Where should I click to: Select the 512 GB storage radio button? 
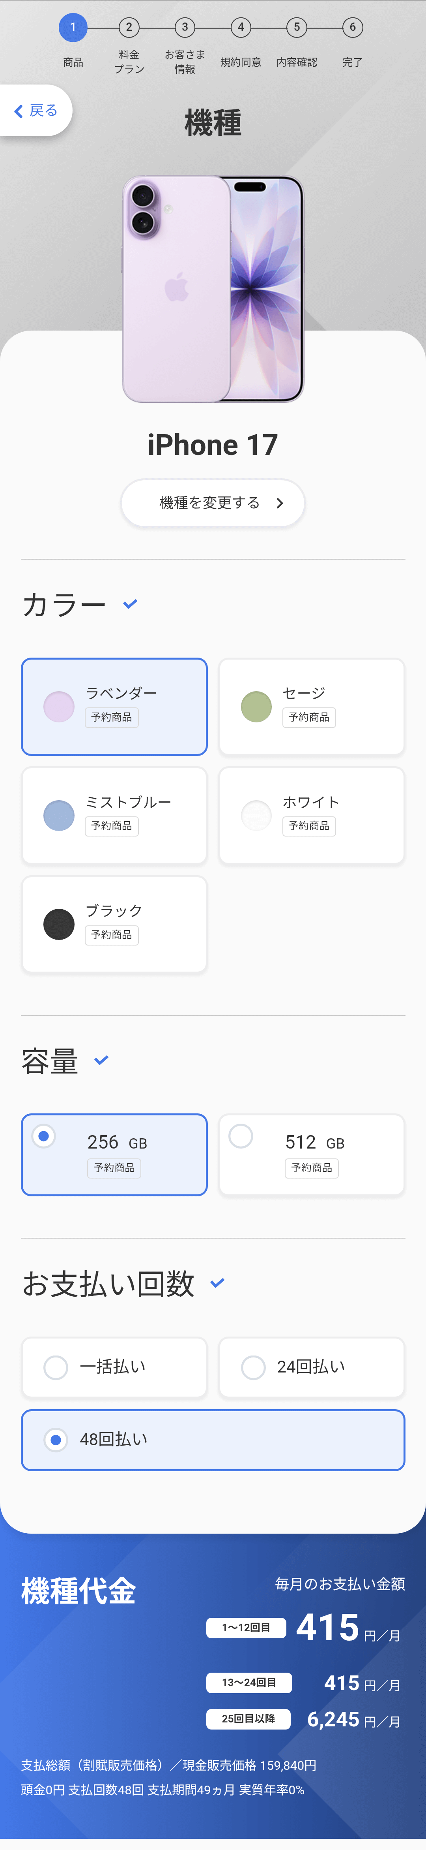coord(241,1136)
